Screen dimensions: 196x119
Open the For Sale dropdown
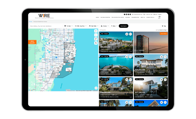point(69,26)
